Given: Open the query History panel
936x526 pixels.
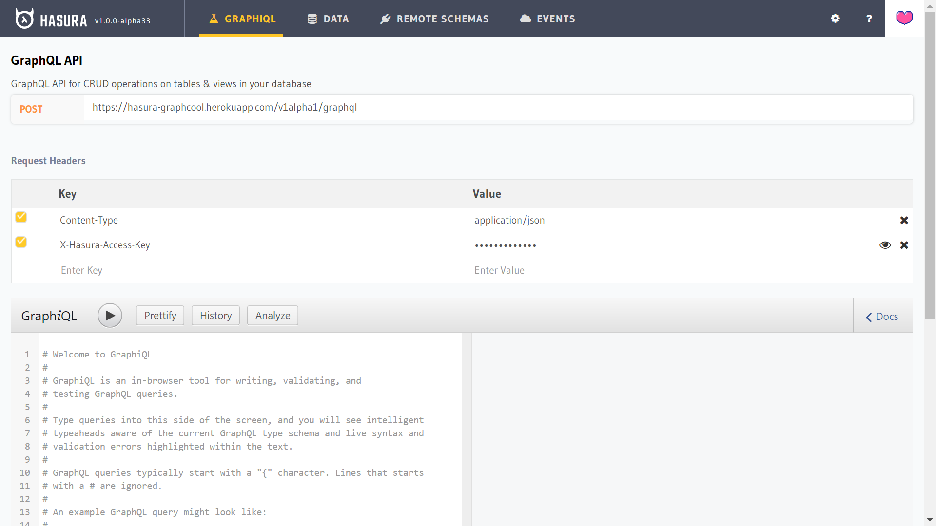Looking at the screenshot, I should 215,316.
